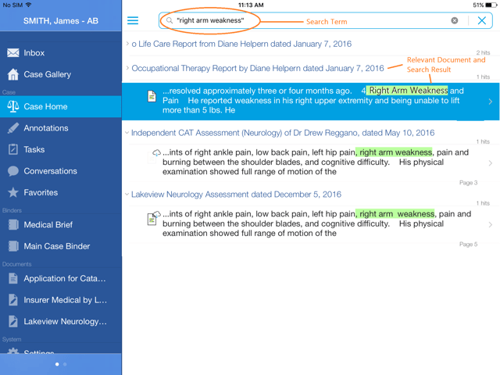Click the "right arm weakness" search field

click(325, 21)
